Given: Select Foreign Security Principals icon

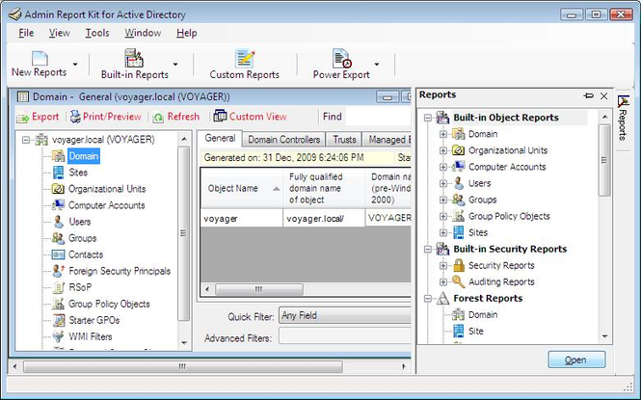Looking at the screenshot, I should 59,271.
